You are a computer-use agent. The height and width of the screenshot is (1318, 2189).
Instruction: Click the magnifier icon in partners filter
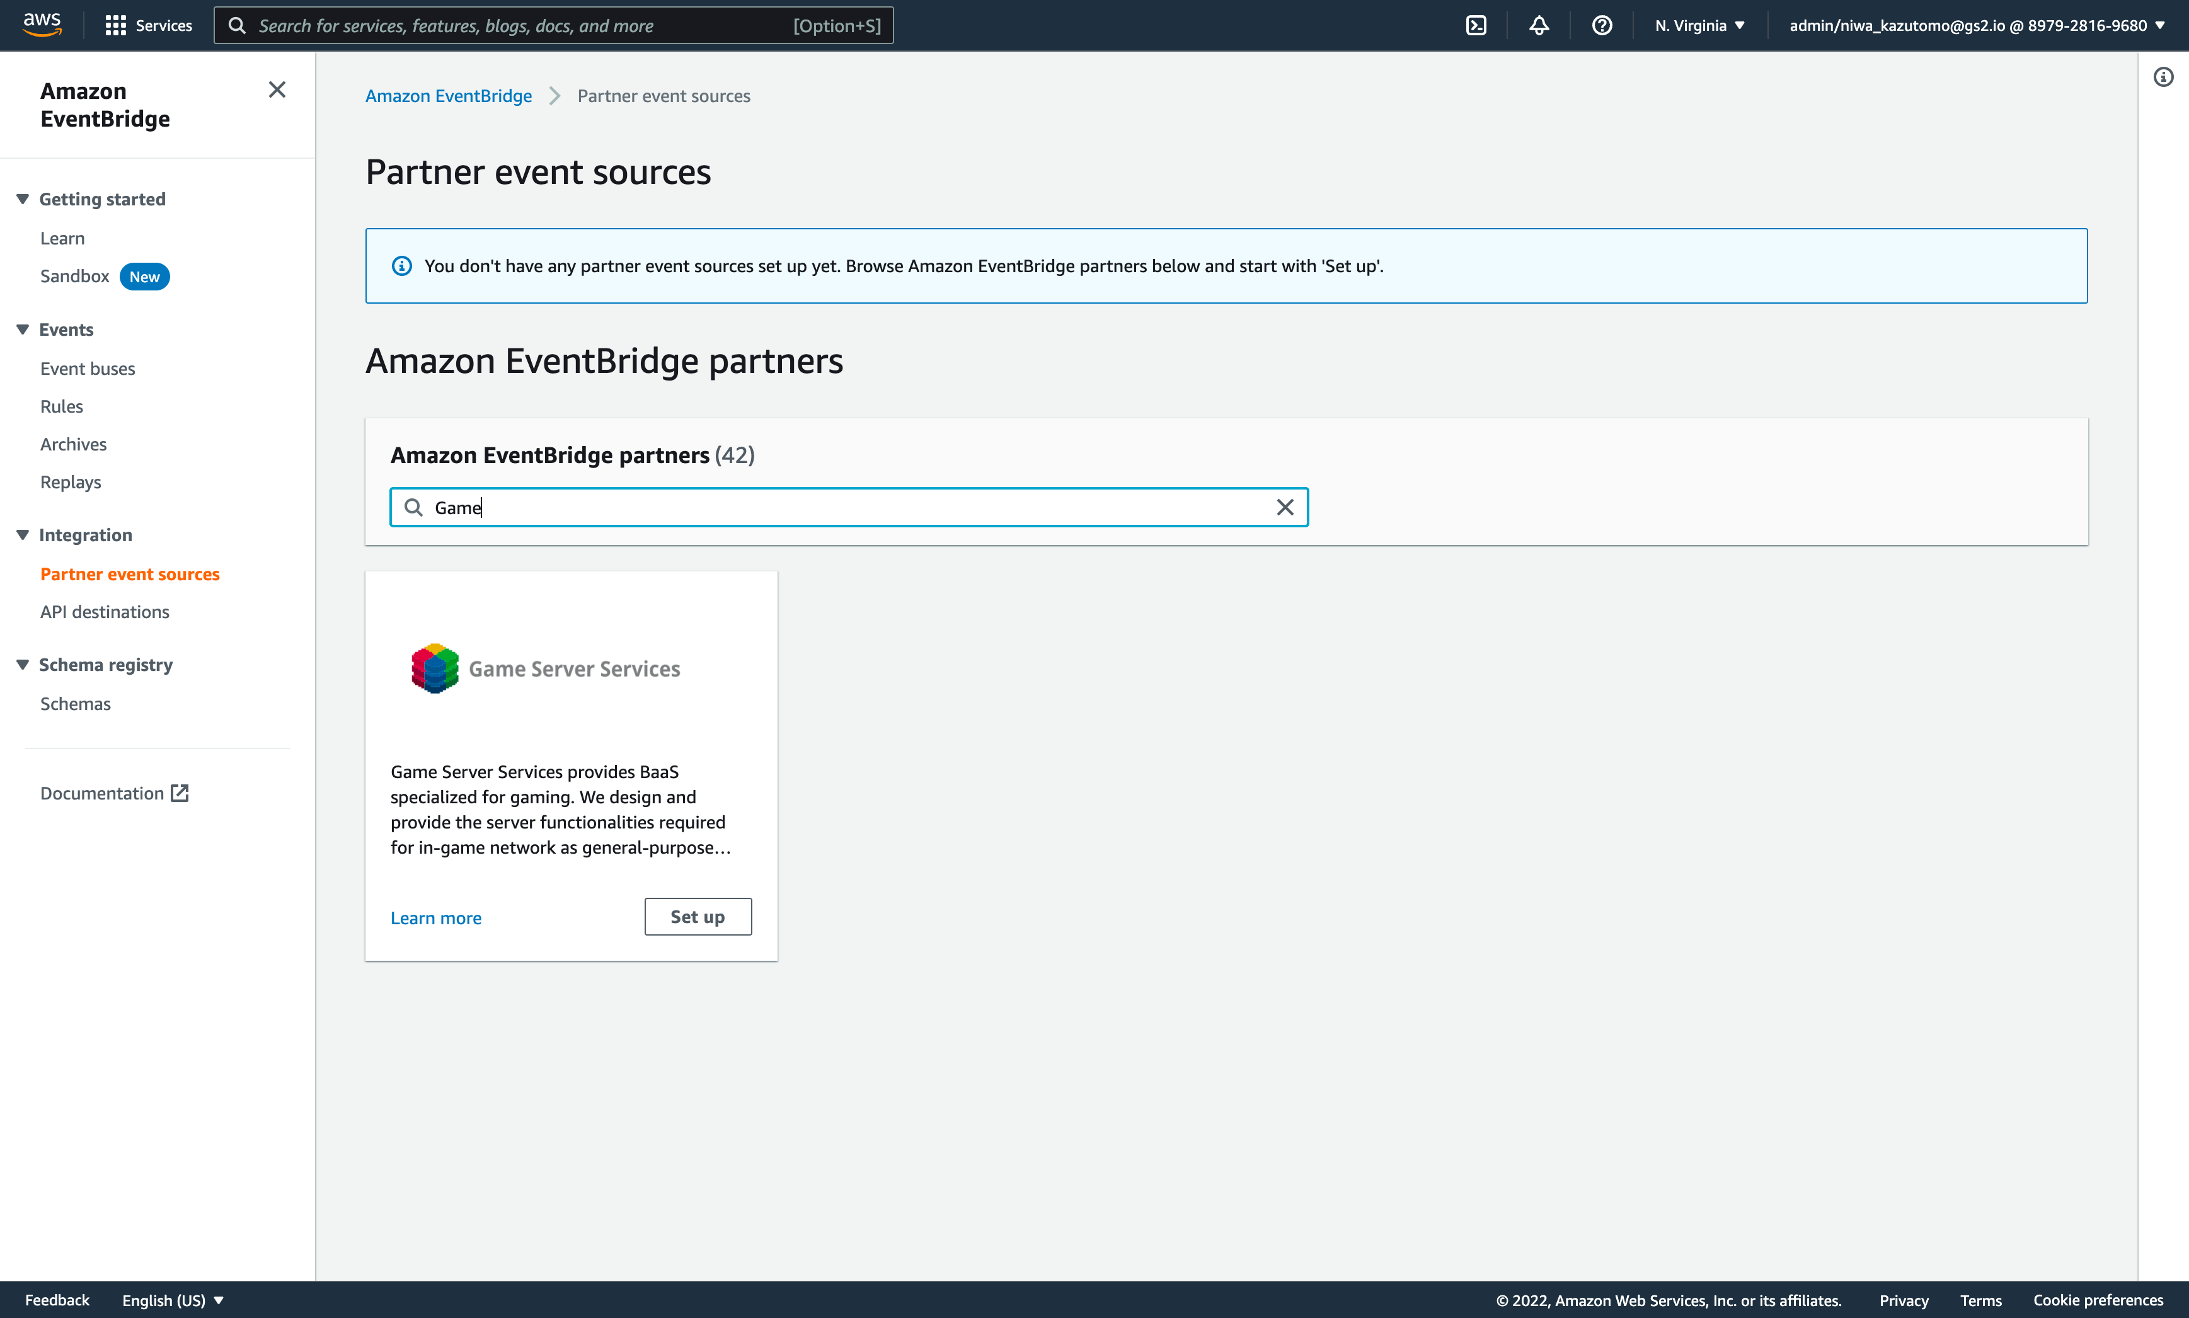pyautogui.click(x=413, y=507)
